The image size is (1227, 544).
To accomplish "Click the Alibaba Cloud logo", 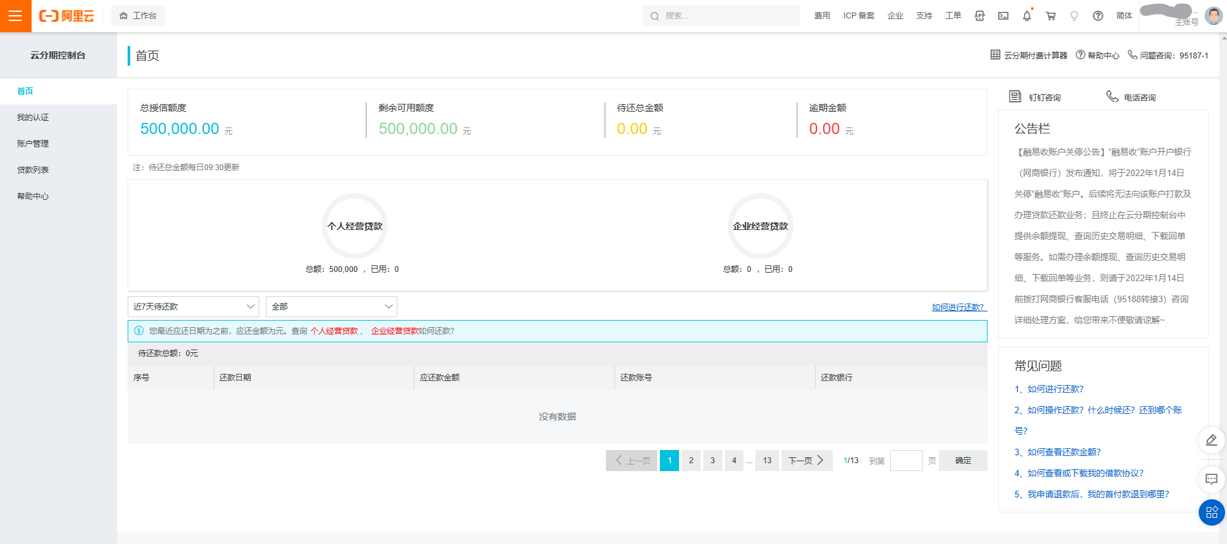I will click(x=66, y=16).
